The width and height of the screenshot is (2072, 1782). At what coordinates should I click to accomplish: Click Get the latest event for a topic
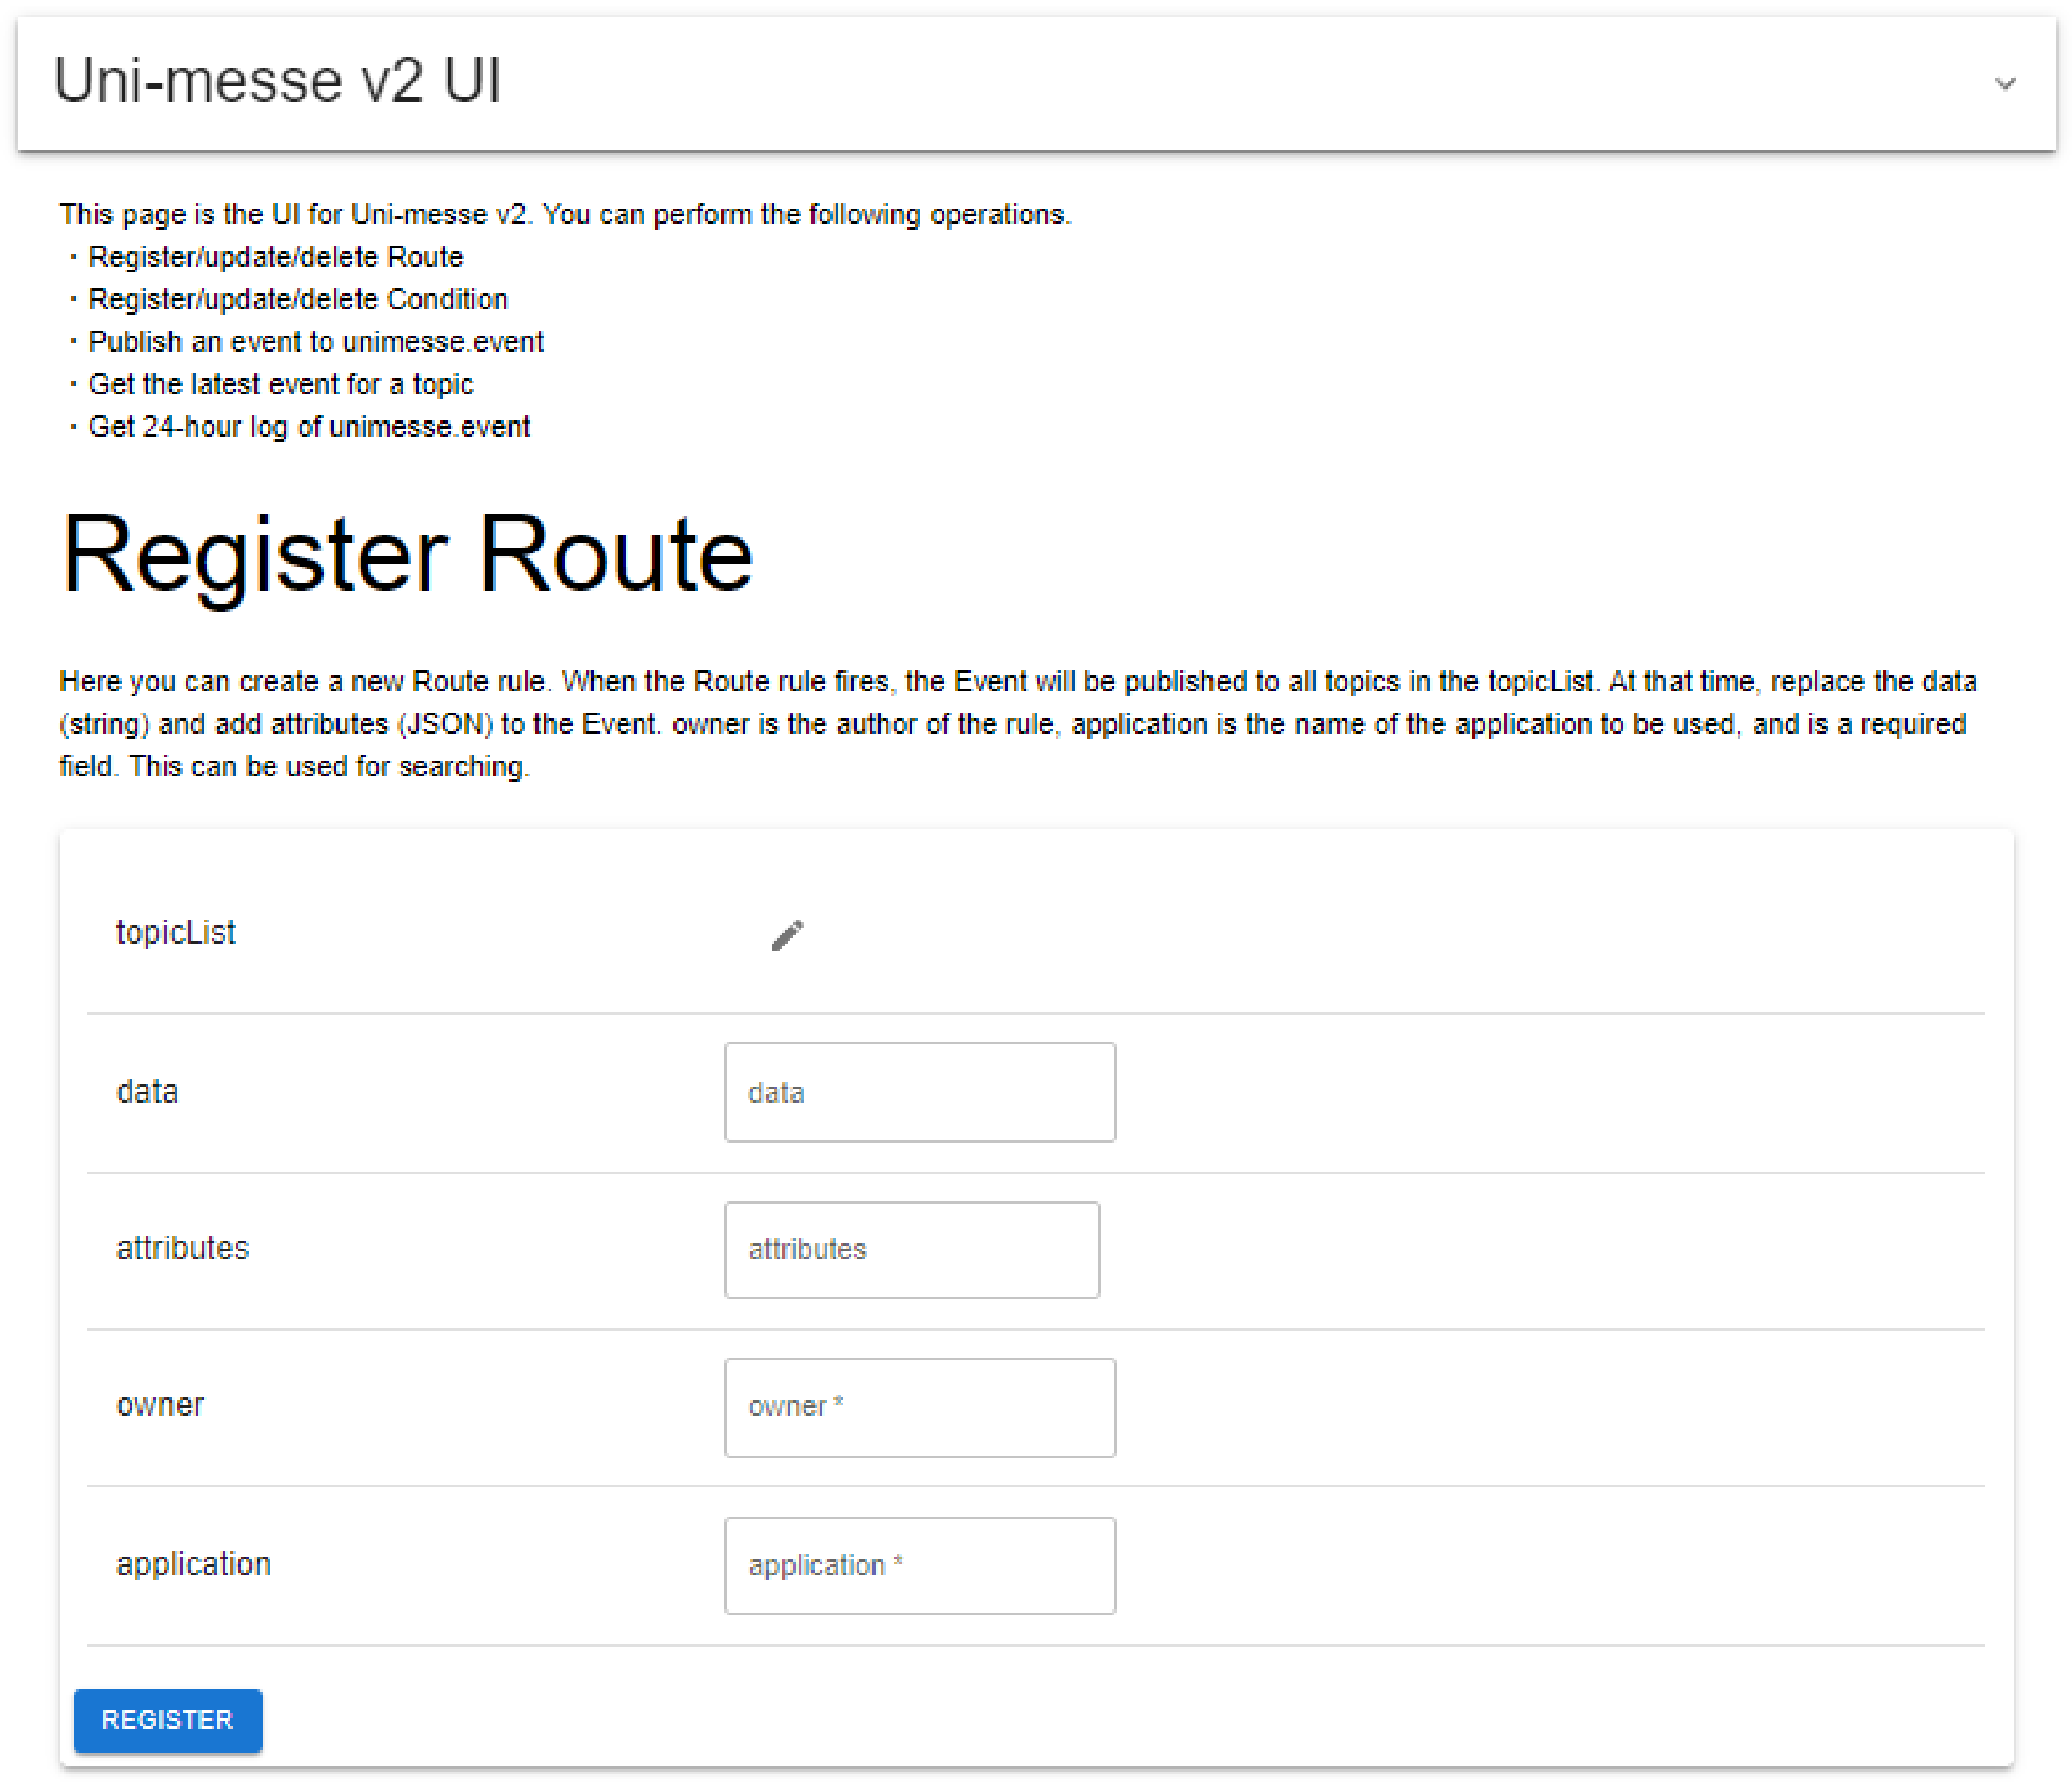click(280, 384)
